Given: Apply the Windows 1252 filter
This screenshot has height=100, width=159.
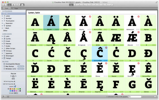Looking at the screenshot, I should 14,69.
